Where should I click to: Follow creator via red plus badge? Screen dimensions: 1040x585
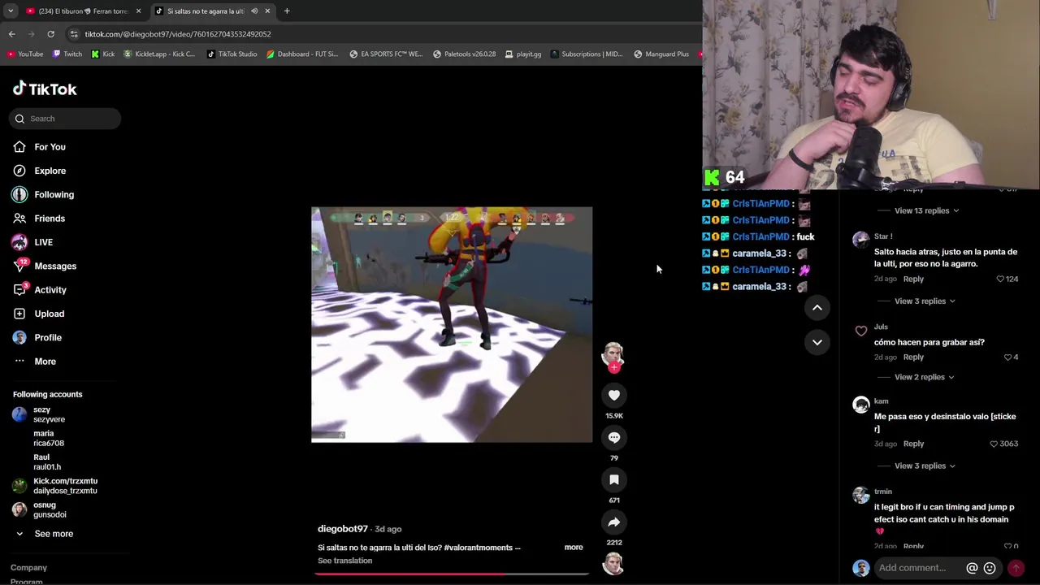[614, 367]
